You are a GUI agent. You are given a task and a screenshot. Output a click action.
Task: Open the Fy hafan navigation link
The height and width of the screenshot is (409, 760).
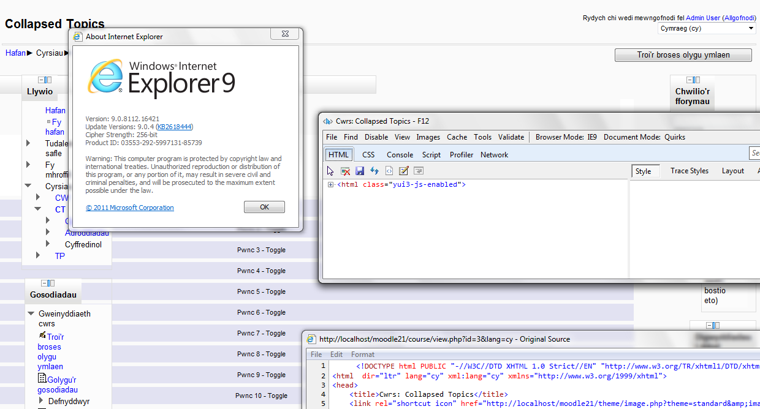pos(55,127)
